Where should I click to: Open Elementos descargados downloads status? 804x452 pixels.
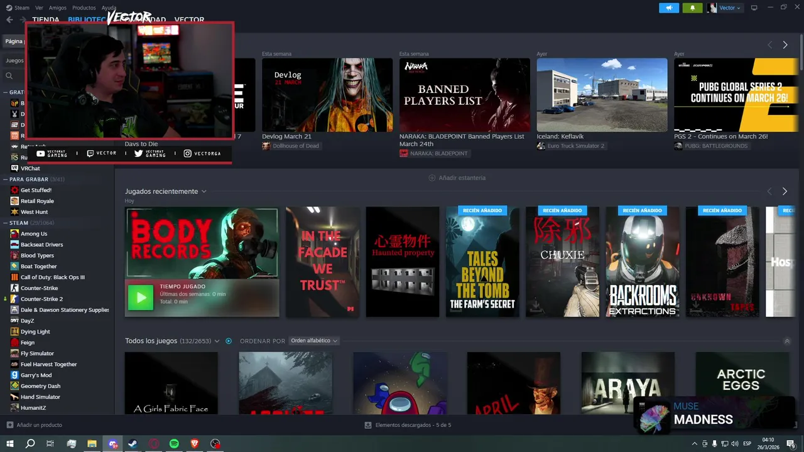coord(408,425)
